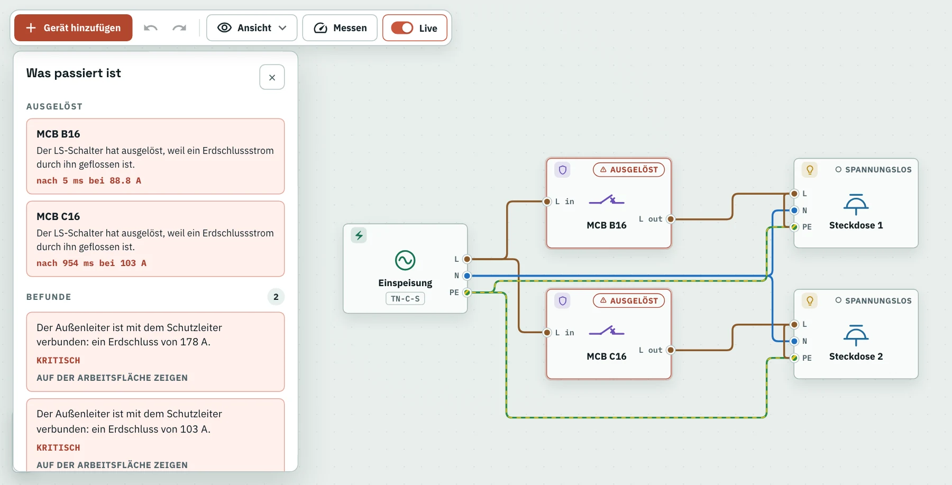Activate the Messen tool
Screen dimensions: 952x485
click(x=340, y=28)
